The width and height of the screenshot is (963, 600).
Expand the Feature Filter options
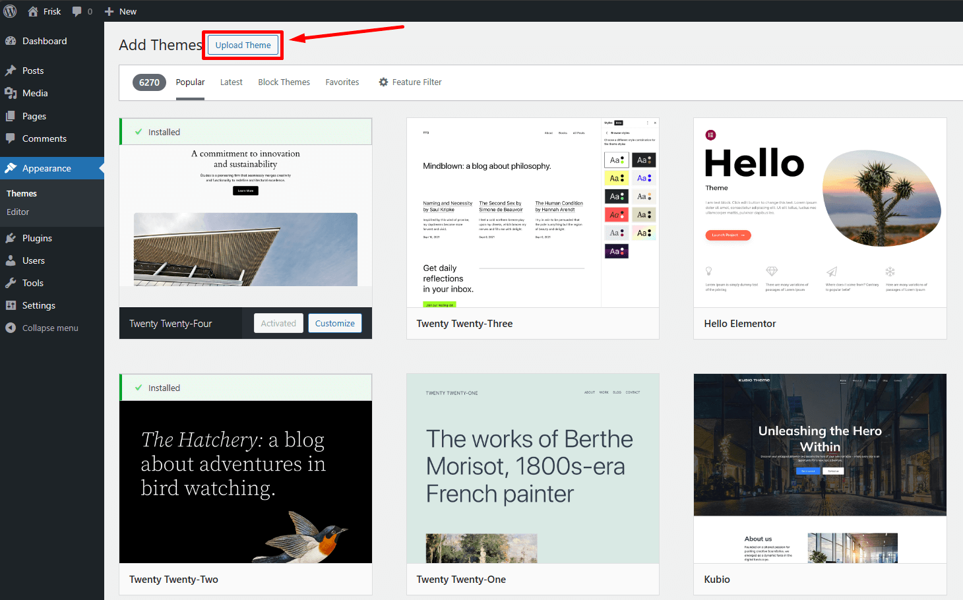(410, 82)
